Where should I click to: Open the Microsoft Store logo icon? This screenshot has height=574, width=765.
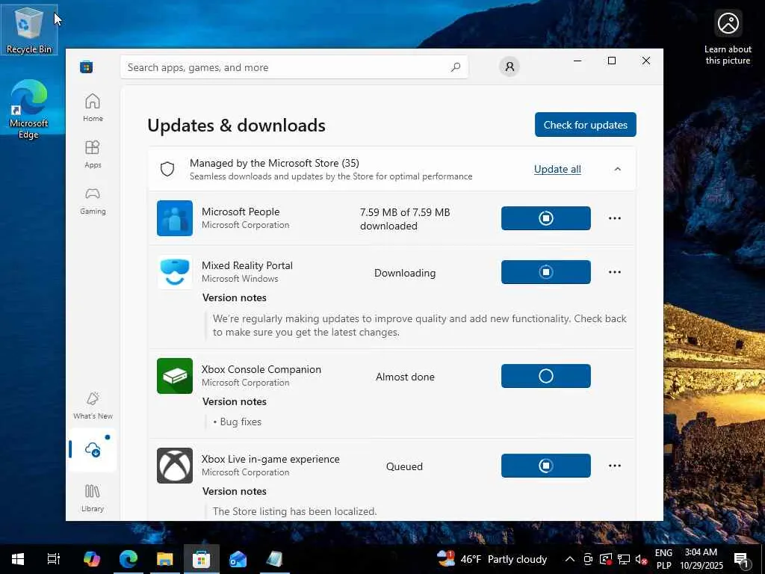(x=87, y=67)
